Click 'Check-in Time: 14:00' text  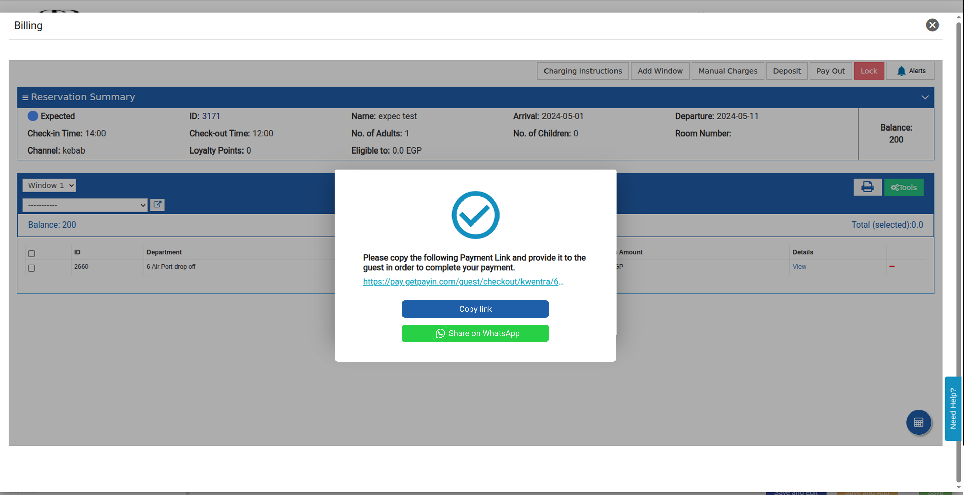[67, 134]
